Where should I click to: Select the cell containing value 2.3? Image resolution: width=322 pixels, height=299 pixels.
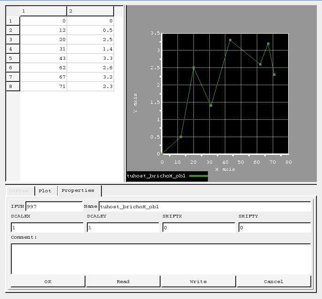tap(90, 87)
